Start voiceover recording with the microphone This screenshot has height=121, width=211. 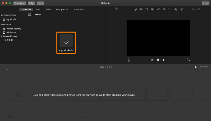point(128,60)
